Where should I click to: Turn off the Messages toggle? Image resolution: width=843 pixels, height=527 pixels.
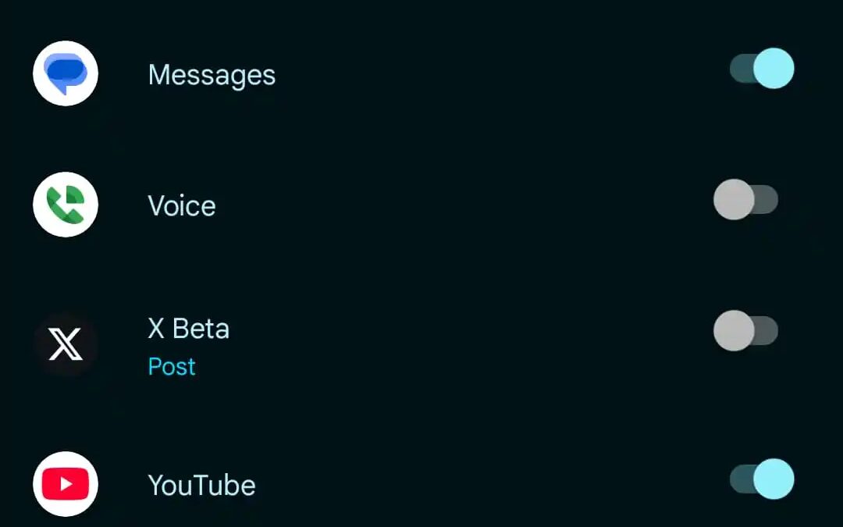(x=762, y=69)
